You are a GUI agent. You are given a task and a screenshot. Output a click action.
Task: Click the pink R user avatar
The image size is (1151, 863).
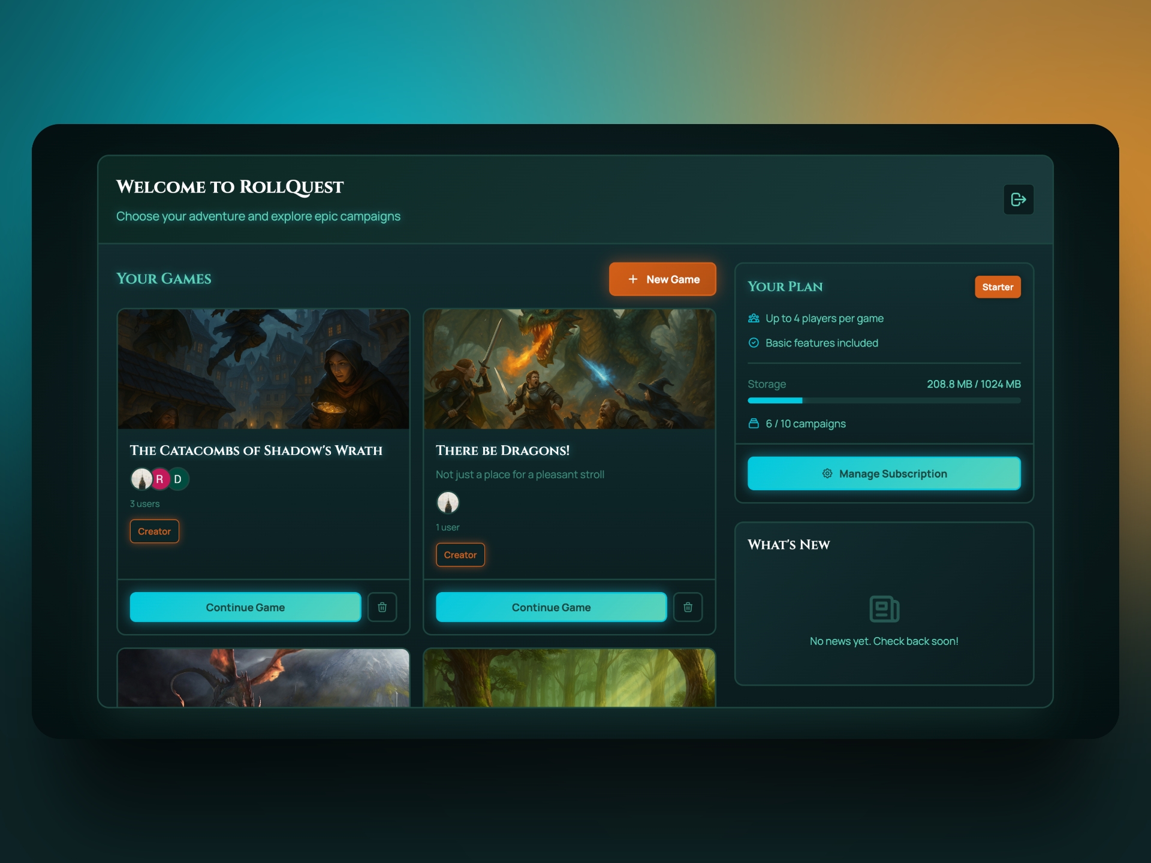click(x=160, y=479)
